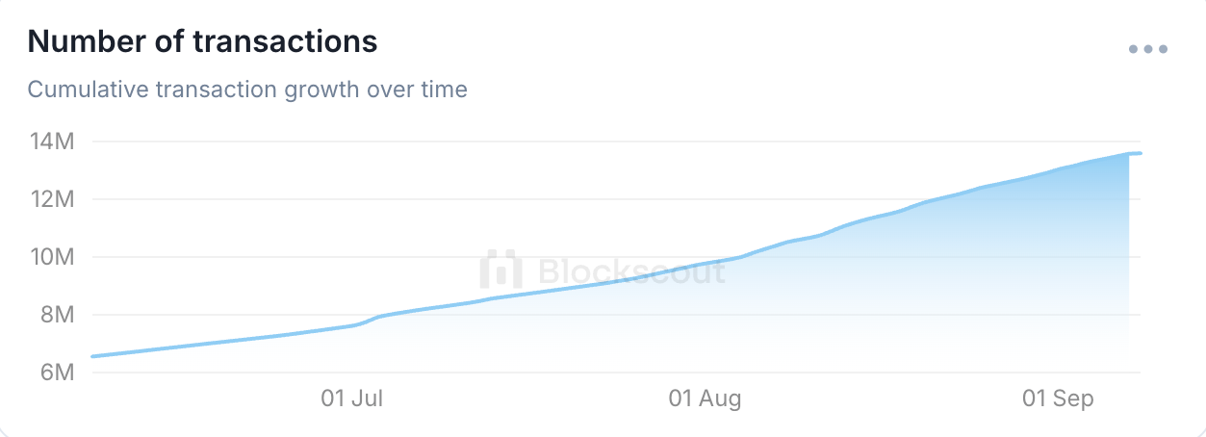Screen dimensions: 1206x437
Task: Click the 01 Sep x-axis date label
Action: pos(1058,398)
